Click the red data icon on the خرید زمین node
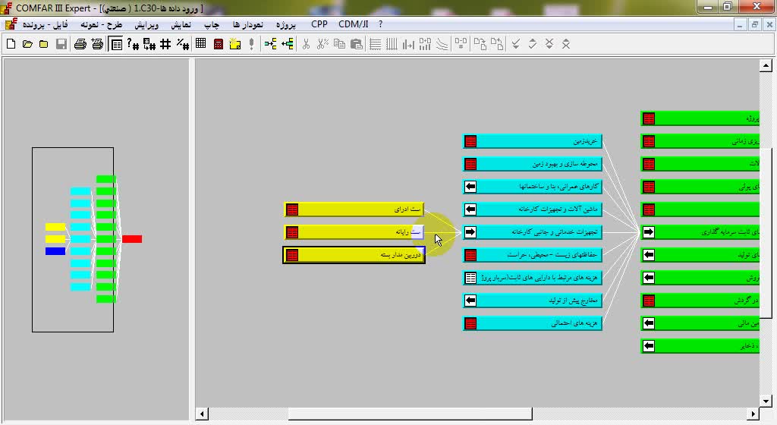The width and height of the screenshot is (777, 425). click(470, 141)
